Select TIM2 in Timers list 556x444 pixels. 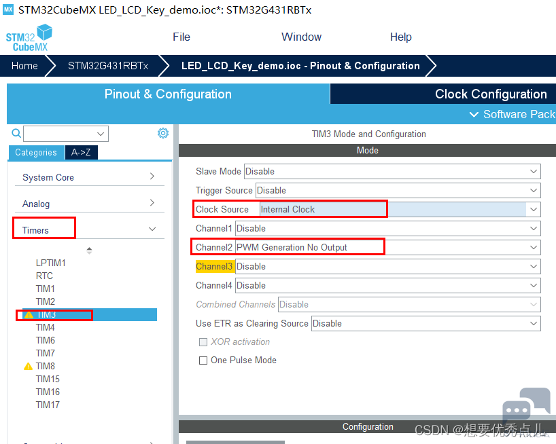point(46,301)
